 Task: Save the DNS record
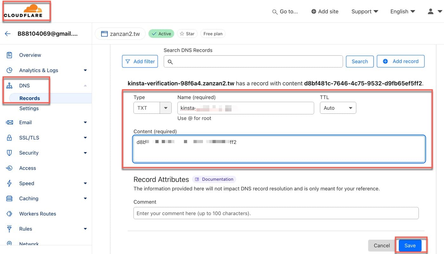tap(410, 245)
